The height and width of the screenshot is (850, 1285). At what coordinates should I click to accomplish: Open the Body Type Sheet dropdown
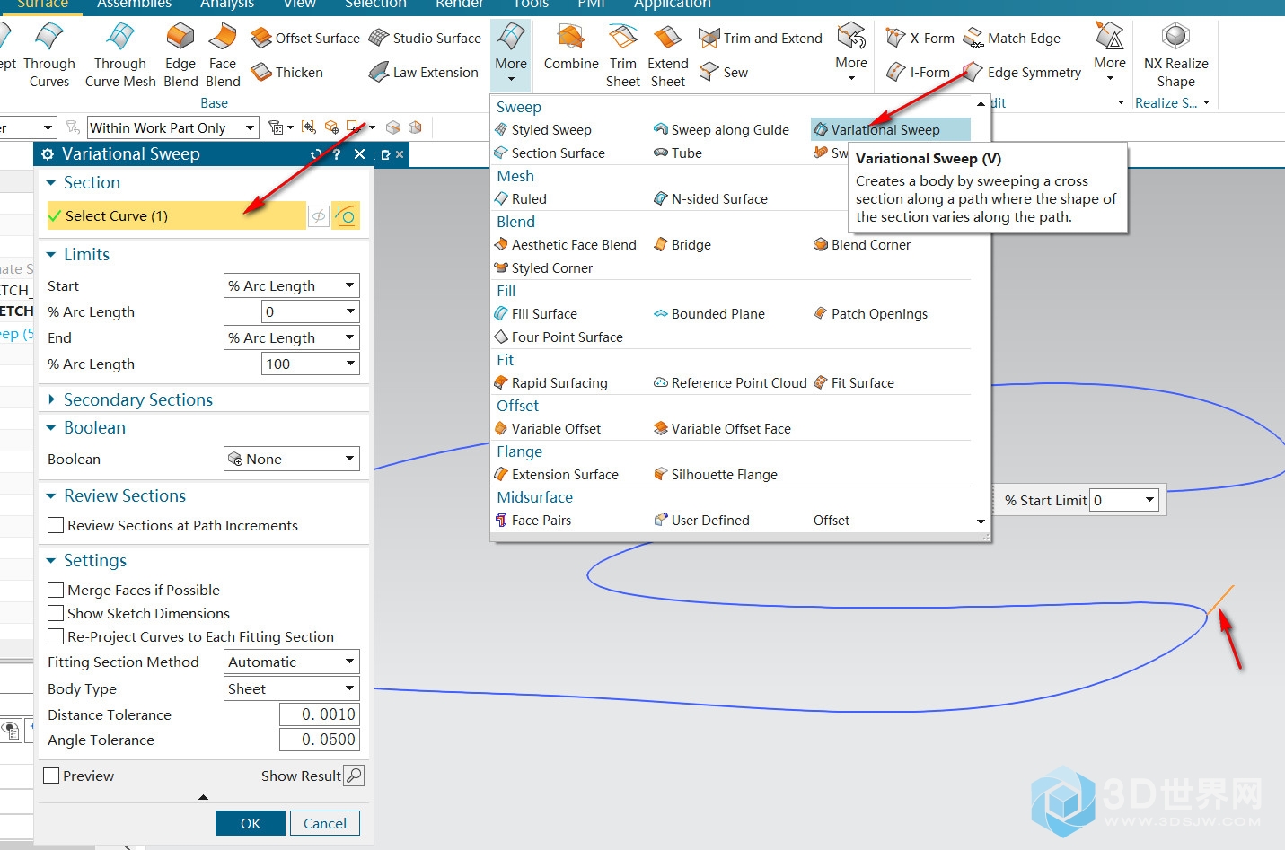[x=292, y=688]
